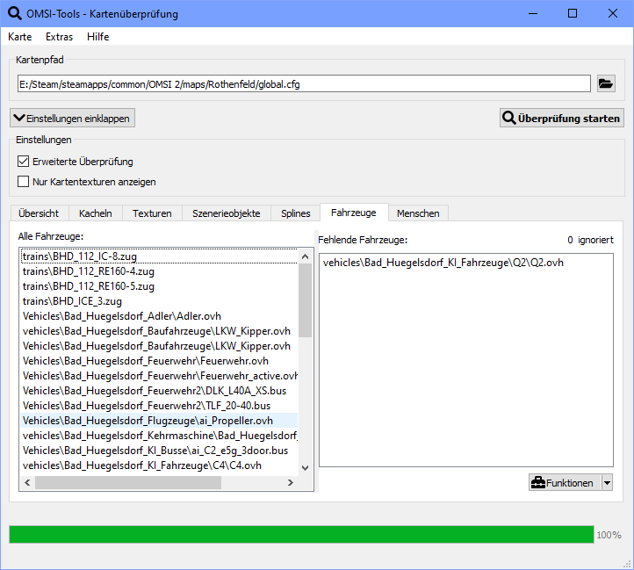The image size is (634, 570).
Task: Open the Extras menu
Action: point(59,37)
